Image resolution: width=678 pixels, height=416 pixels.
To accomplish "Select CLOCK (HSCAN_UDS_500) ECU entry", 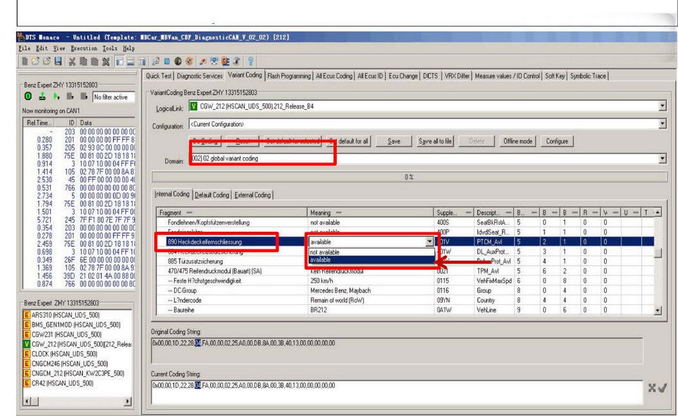I will pos(64,354).
